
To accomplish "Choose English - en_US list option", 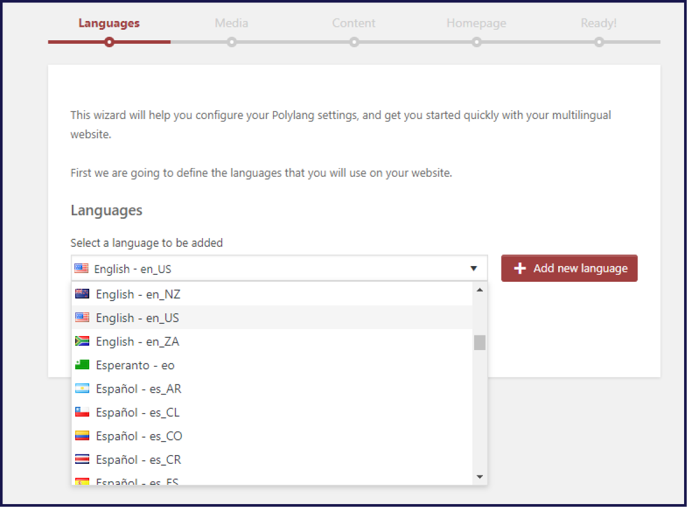I will [x=272, y=318].
